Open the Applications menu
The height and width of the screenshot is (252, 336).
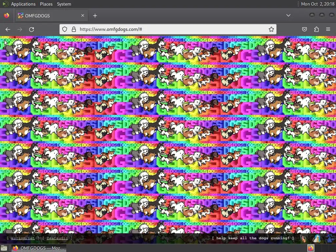coord(23,4)
